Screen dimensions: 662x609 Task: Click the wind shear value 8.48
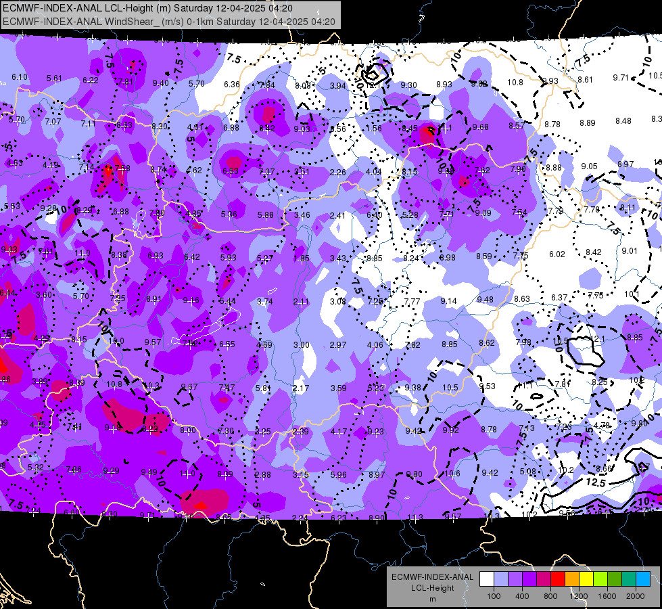pyautogui.click(x=623, y=121)
